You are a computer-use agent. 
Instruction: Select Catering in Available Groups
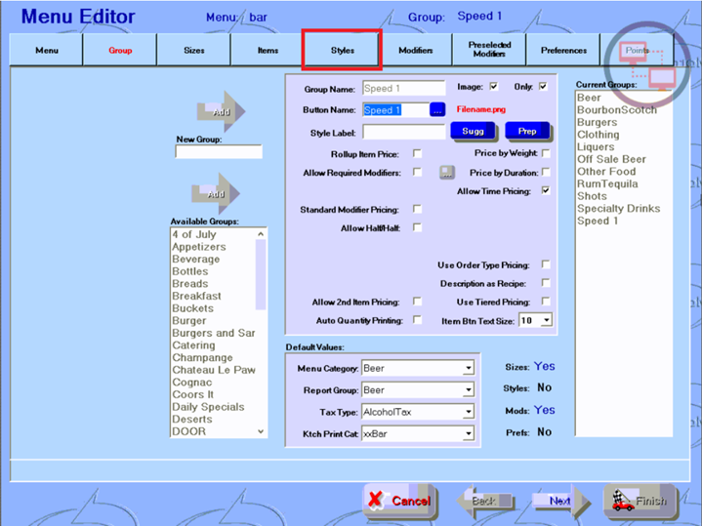coord(194,345)
